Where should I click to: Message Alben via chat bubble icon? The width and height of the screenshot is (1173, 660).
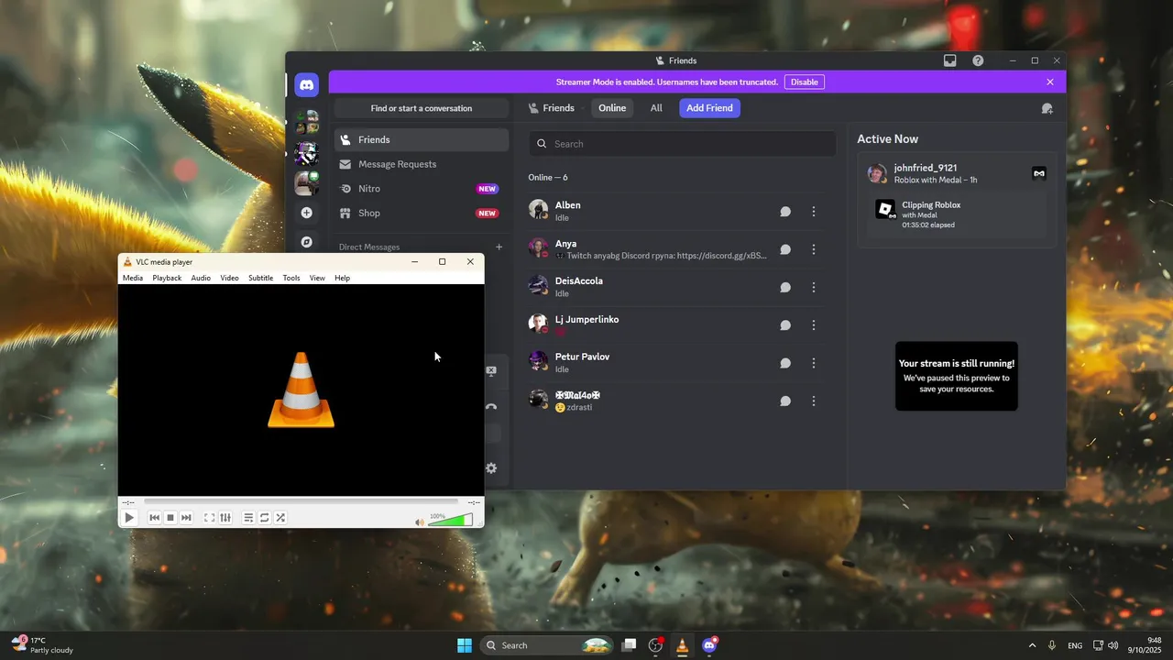click(785, 212)
